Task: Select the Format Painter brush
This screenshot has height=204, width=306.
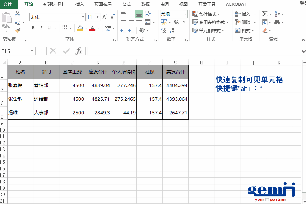Action: tap(18, 30)
